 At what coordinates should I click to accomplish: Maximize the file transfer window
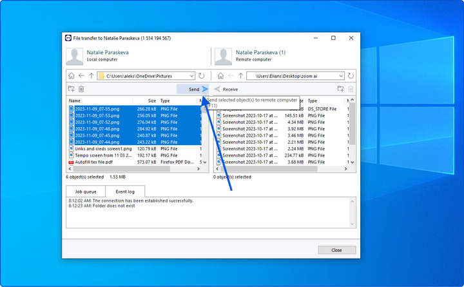coord(333,38)
